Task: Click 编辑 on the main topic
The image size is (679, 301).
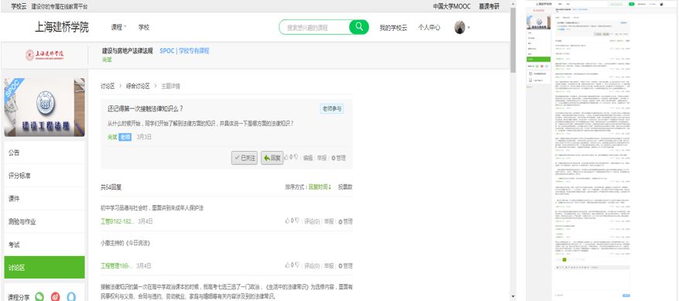Action: pos(307,158)
